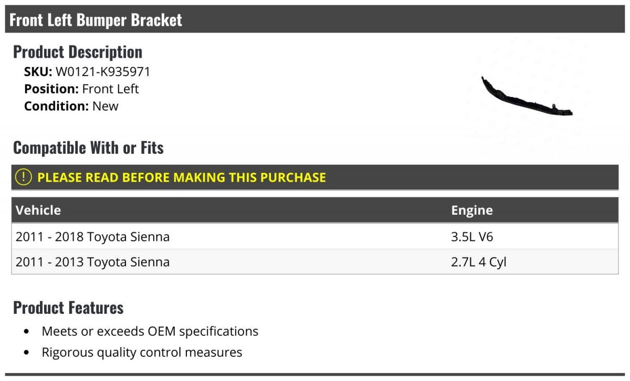Image resolution: width=630 pixels, height=381 pixels.
Task: Click the "Front Left" position value
Action: [x=110, y=89]
